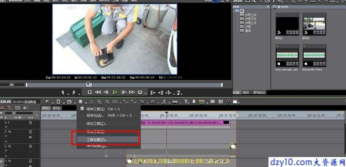The image size is (346, 167).
Task: Click the Fast Forward button
Action: coord(132,92)
